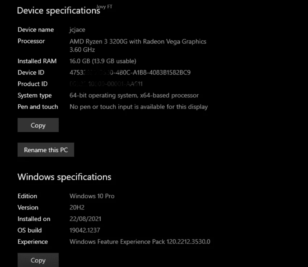Click the 3.60 GHz processor speed text
The height and width of the screenshot is (267, 308).
pyautogui.click(x=82, y=50)
